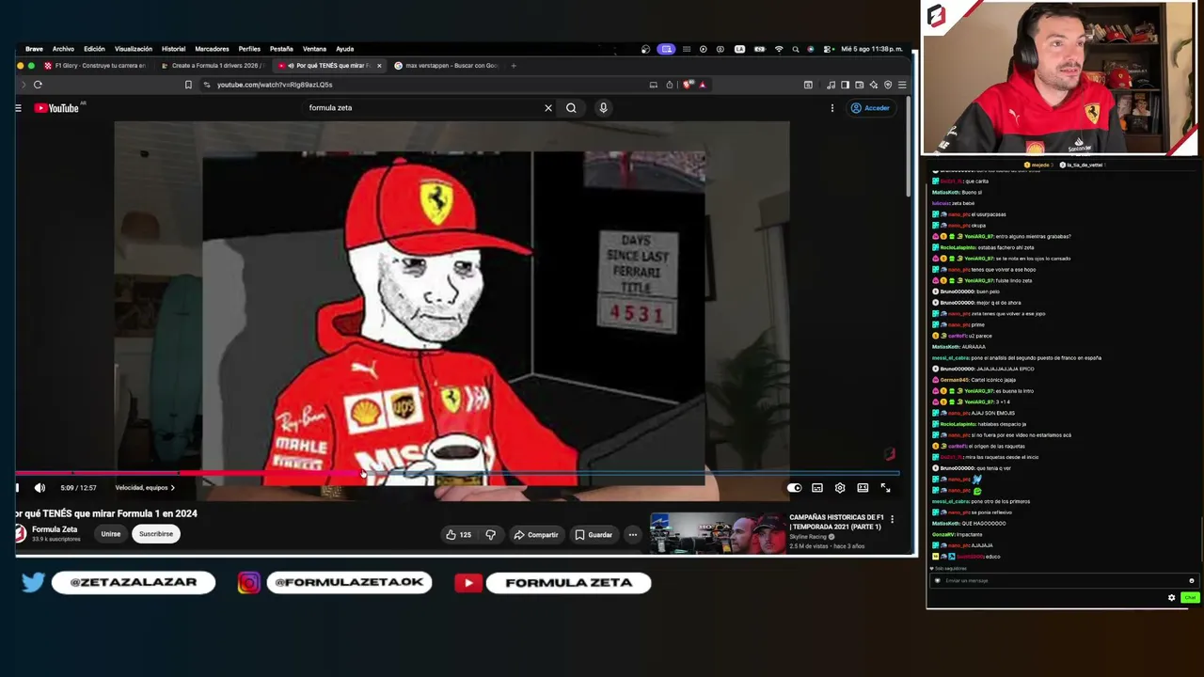The image size is (1204, 677).
Task: Open the Historial menu
Action: 173,49
